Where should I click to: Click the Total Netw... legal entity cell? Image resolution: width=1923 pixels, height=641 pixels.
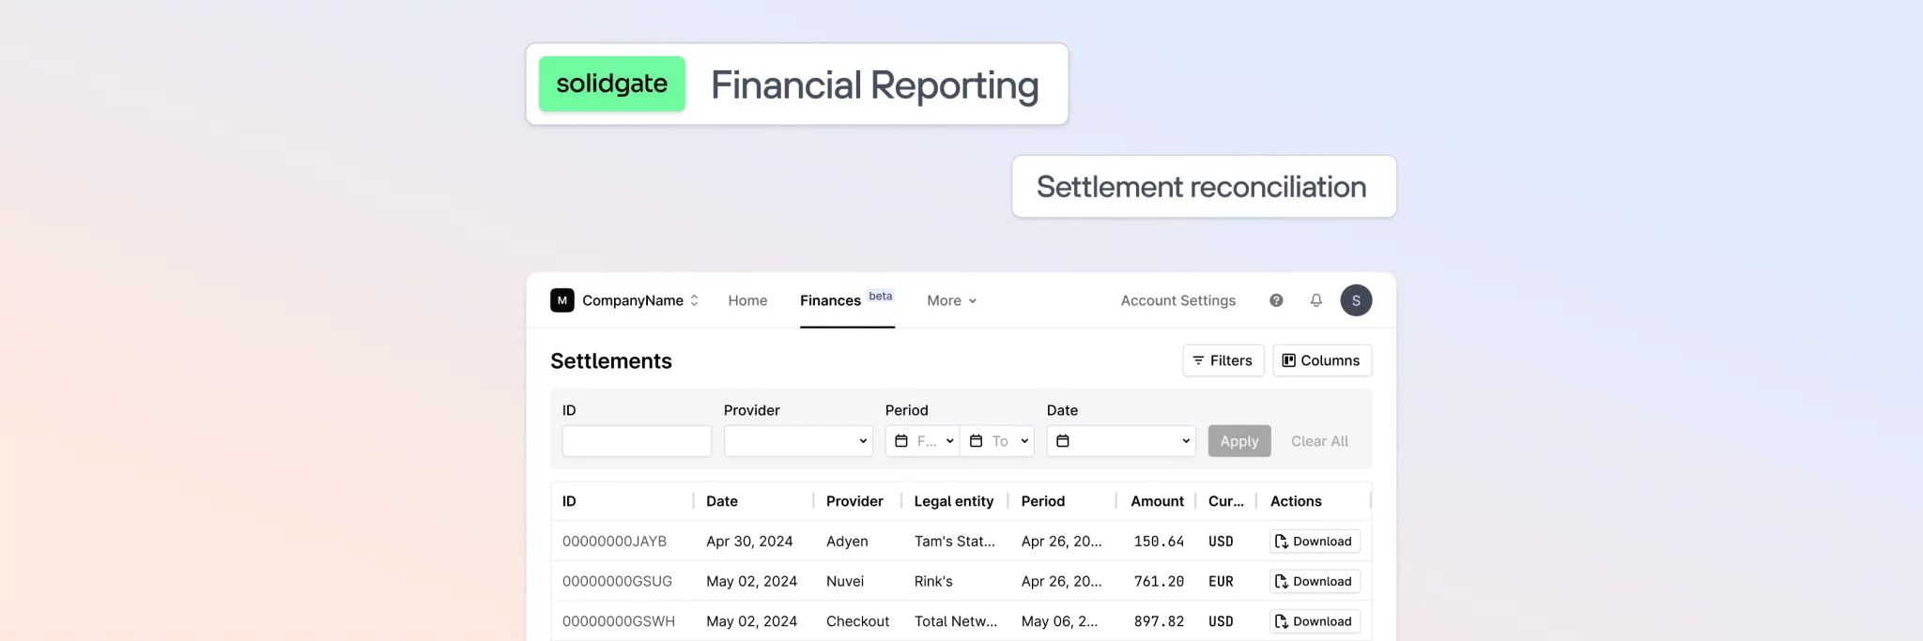pyautogui.click(x=956, y=621)
